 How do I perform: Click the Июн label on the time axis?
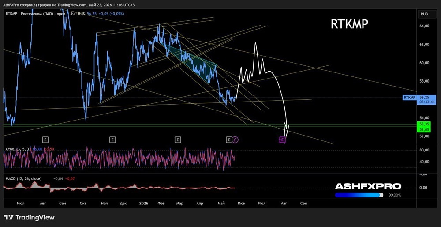[x=242, y=203]
